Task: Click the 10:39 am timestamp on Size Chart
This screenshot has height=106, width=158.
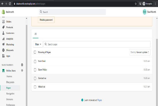Action: (147, 61)
